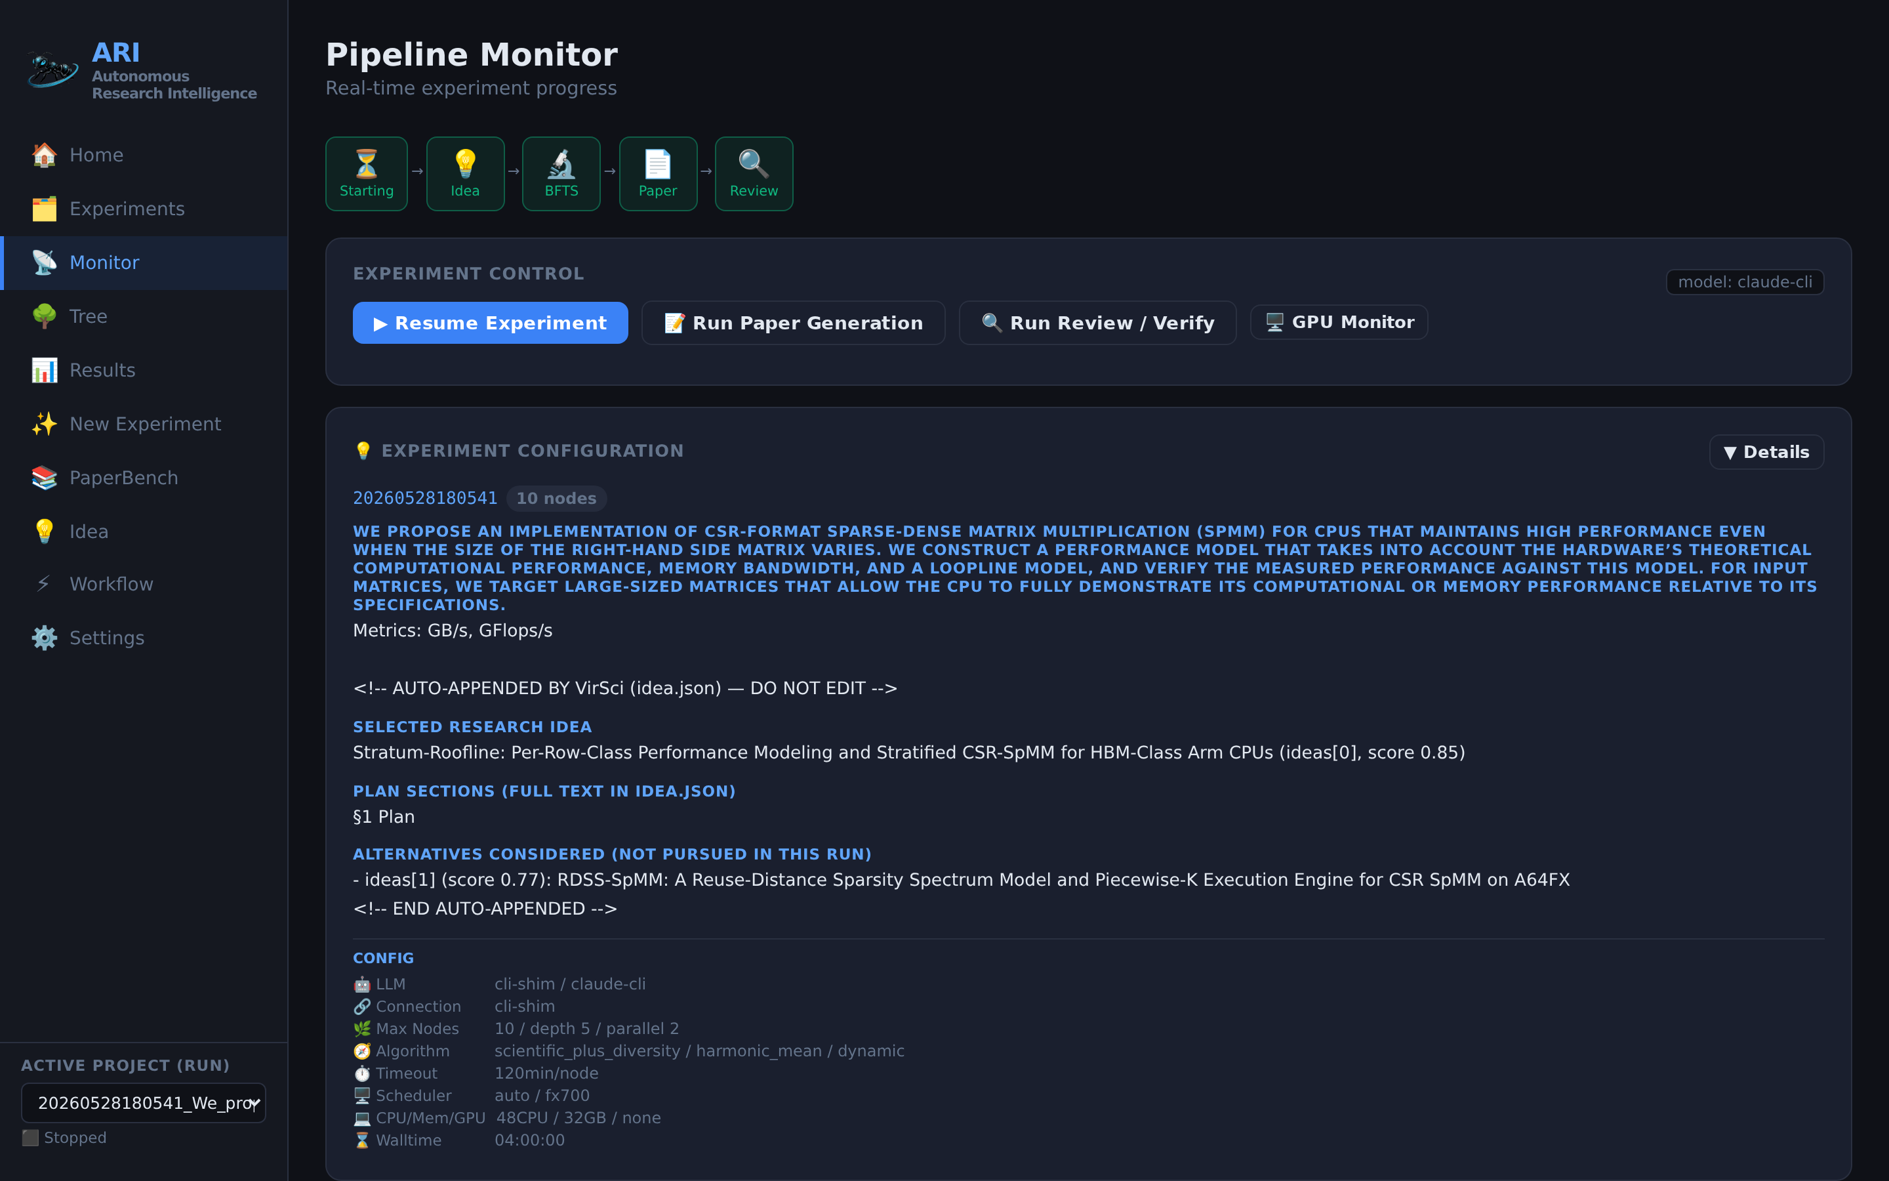Open Experiments folder icon in sidebar
Screen dimensions: 1889x1181
(x=45, y=209)
